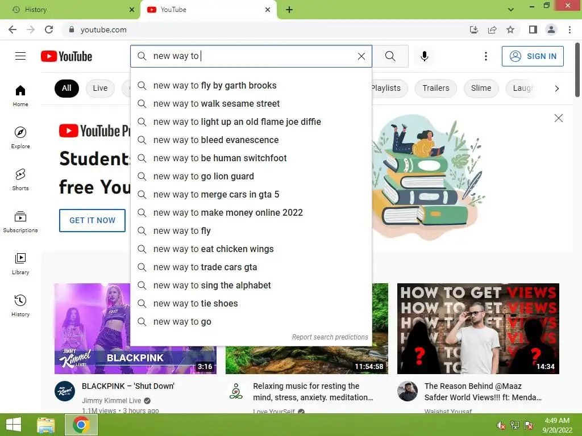Select the All filter chip
The height and width of the screenshot is (436, 582).
click(66, 88)
